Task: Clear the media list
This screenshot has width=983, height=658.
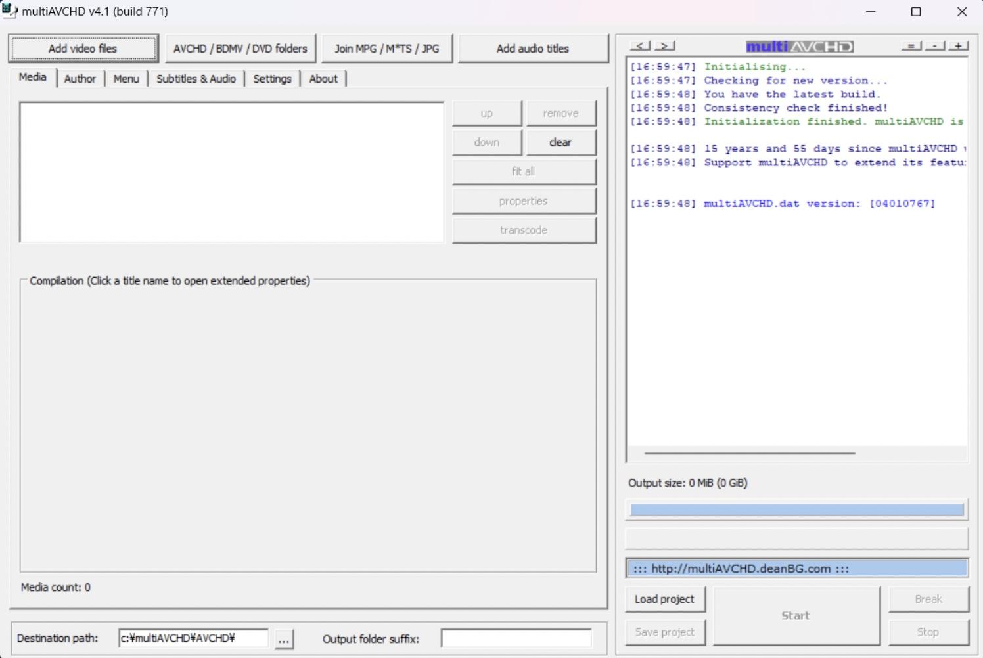Action: pos(561,143)
